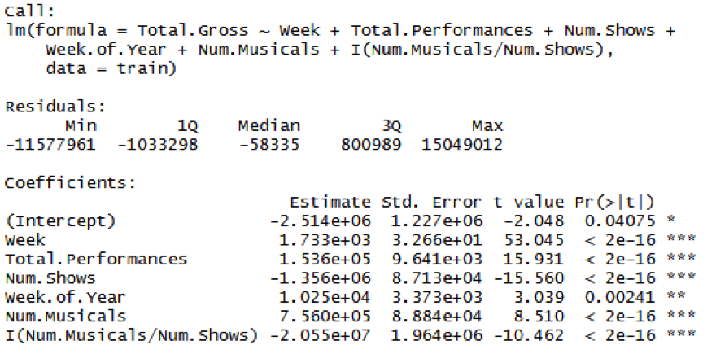Click the 'Residuals:' heading
Screen dimensions: 716x354
point(55,107)
